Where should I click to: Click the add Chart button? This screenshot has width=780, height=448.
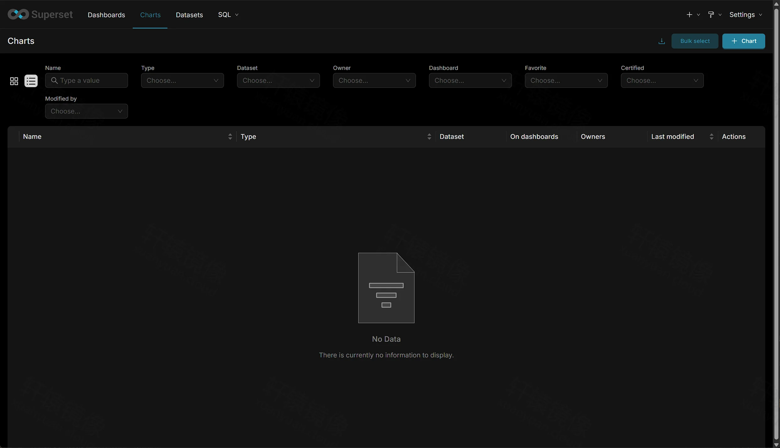pos(744,41)
